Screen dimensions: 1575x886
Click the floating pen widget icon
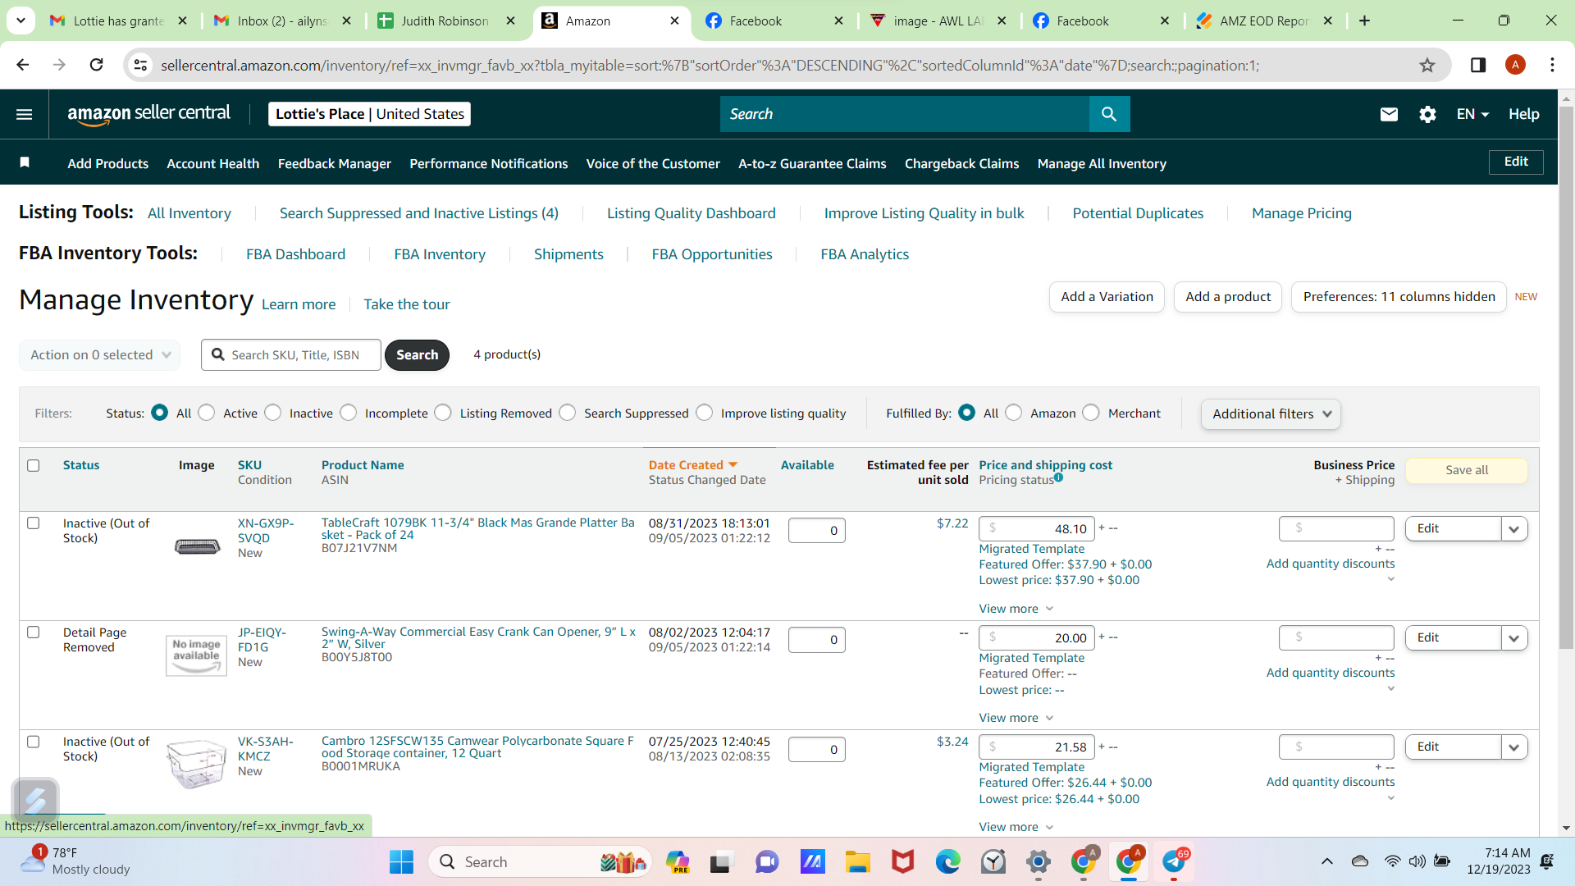click(35, 800)
